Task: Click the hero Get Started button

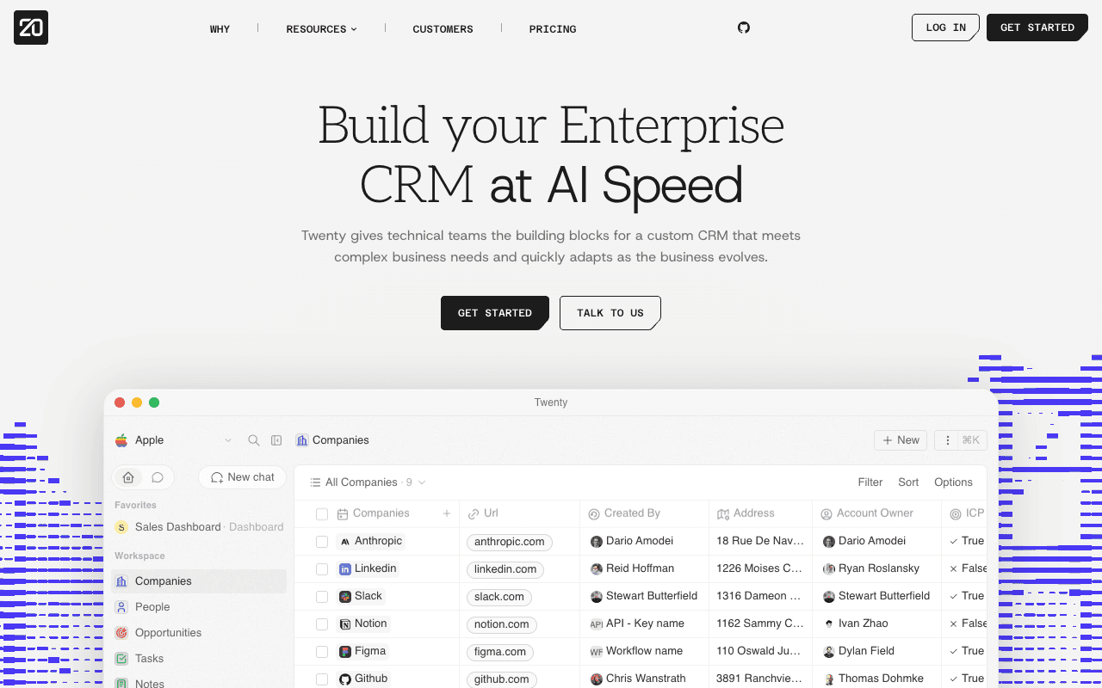Action: 495,313
